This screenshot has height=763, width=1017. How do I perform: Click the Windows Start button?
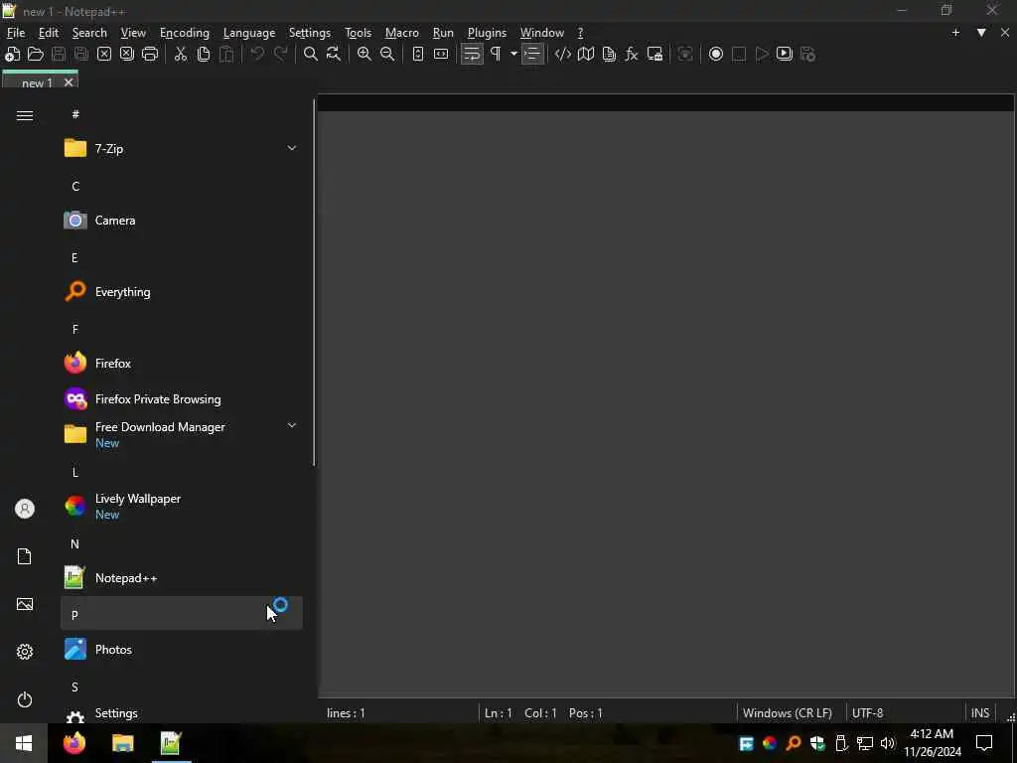(x=24, y=743)
